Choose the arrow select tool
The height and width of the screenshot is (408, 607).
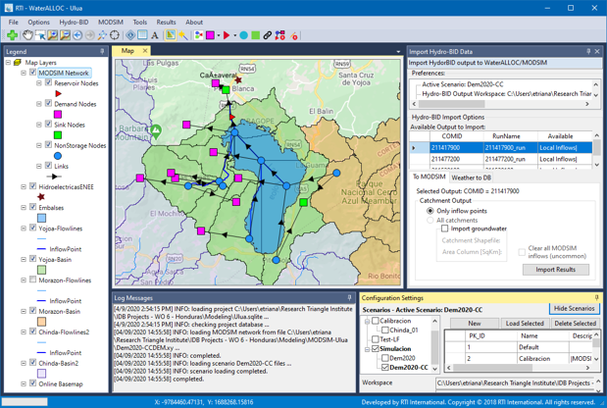(x=40, y=35)
